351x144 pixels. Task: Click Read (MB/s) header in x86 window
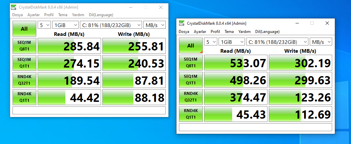[69, 34]
